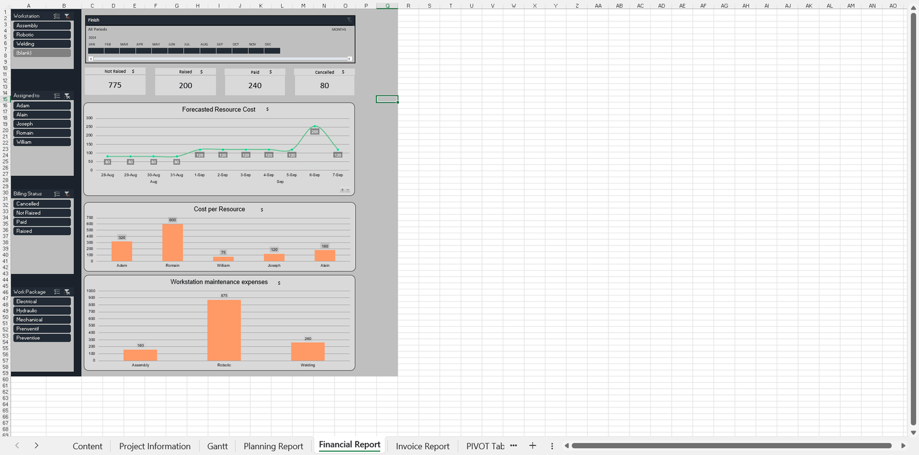This screenshot has width=919, height=455.
Task: Clear the Billing Status slicer filter
Action: pos(67,193)
